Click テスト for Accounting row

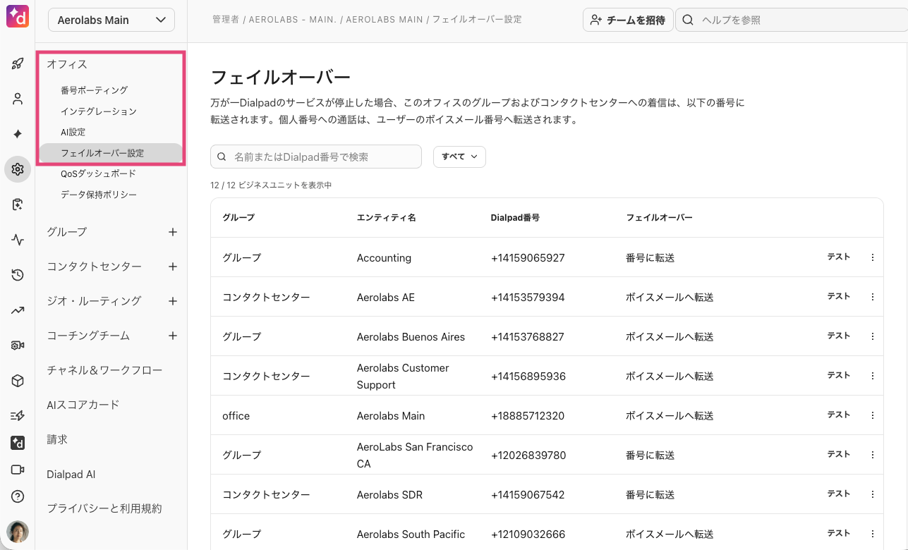coord(839,257)
